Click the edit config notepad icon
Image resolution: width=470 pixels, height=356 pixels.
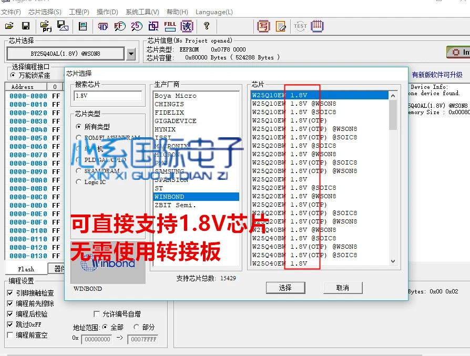click(x=281, y=26)
